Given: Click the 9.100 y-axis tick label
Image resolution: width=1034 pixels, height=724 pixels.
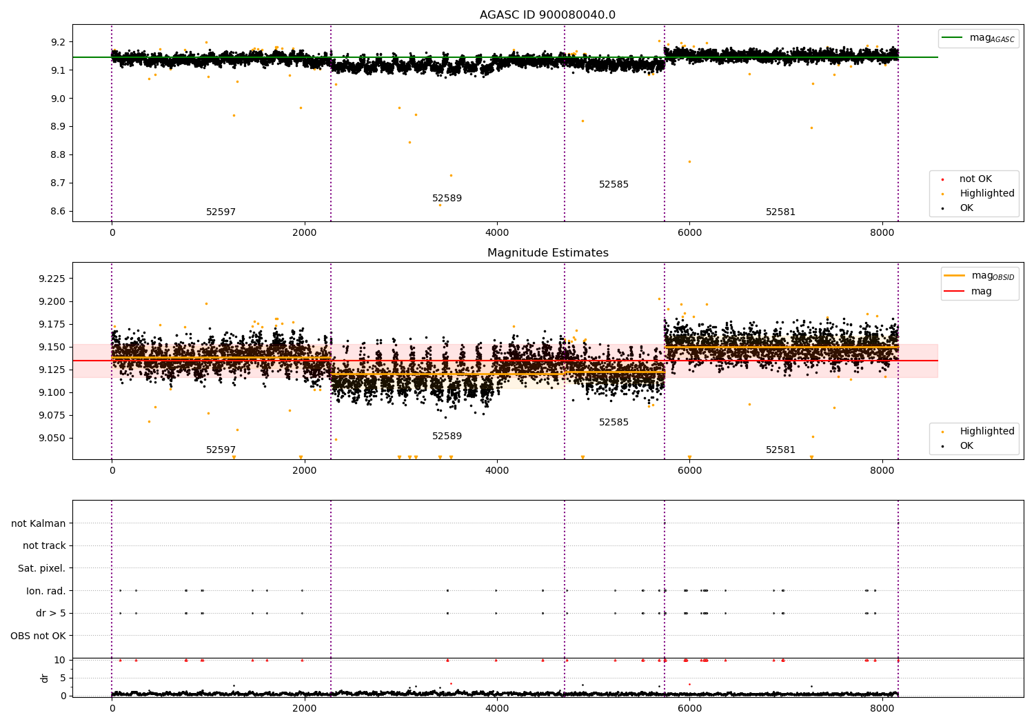Looking at the screenshot, I should click(52, 392).
